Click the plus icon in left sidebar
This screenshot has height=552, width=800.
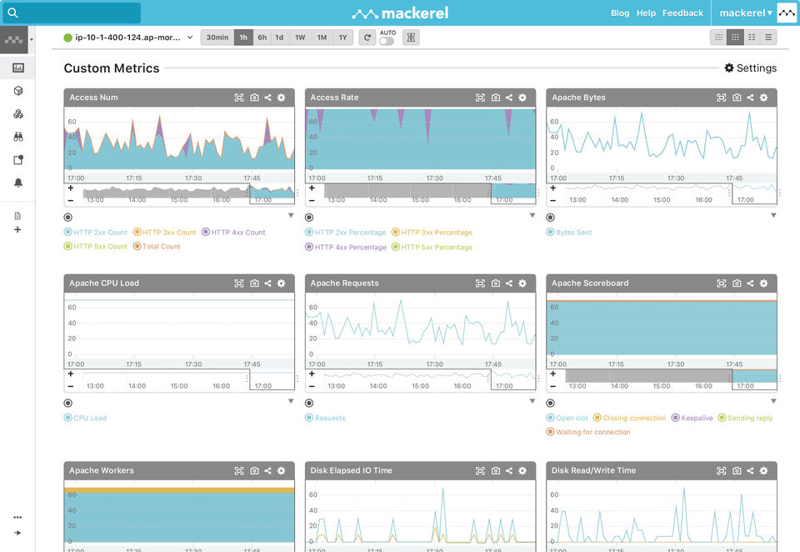17,229
